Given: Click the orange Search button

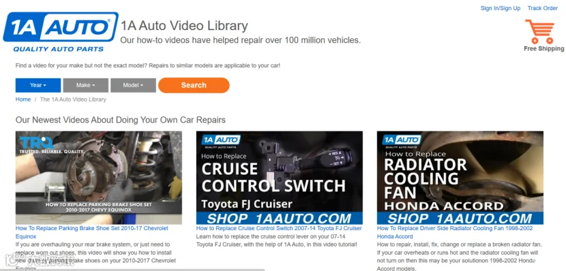Looking at the screenshot, I should click(194, 85).
